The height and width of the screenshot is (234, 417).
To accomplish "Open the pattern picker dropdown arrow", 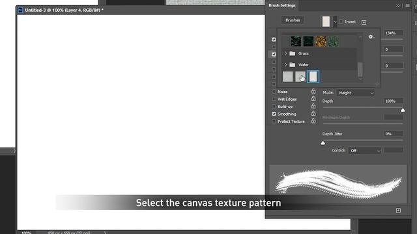I will (335, 21).
